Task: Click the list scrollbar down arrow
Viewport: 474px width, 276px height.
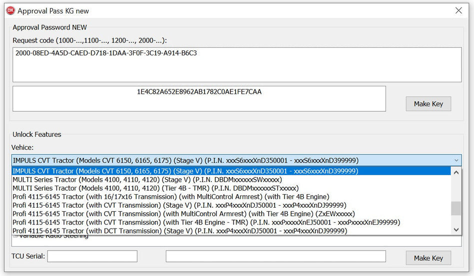Action: (456, 230)
